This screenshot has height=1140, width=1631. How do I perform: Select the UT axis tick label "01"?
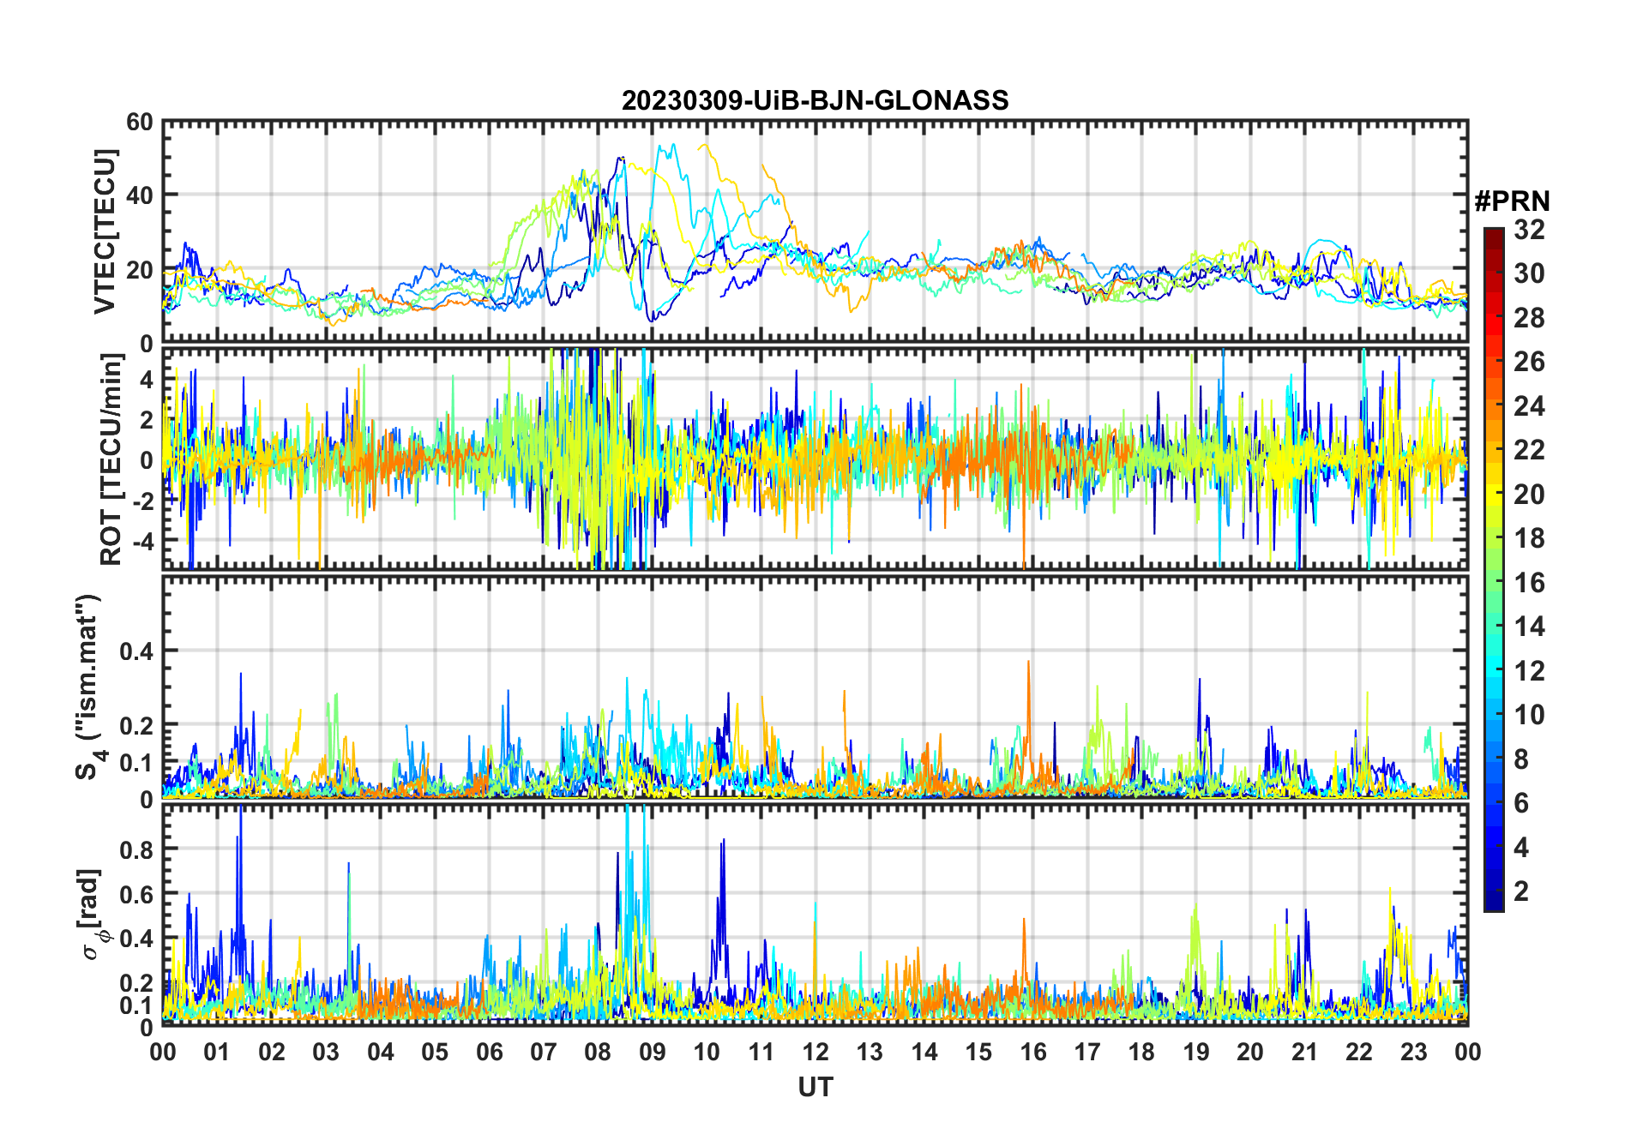click(x=217, y=1052)
